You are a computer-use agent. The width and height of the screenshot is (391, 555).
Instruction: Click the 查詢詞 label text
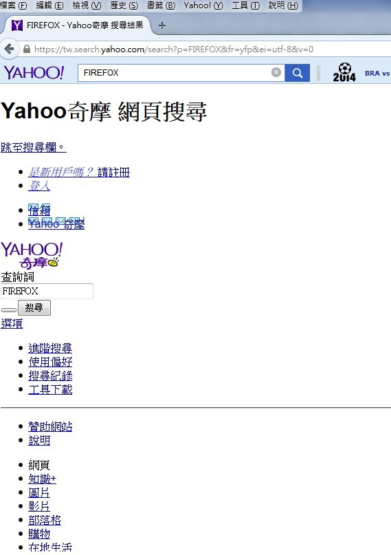coord(17,276)
